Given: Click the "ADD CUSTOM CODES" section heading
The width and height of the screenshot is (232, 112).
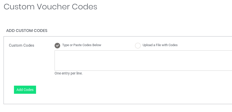Looking at the screenshot, I should 27,31.
